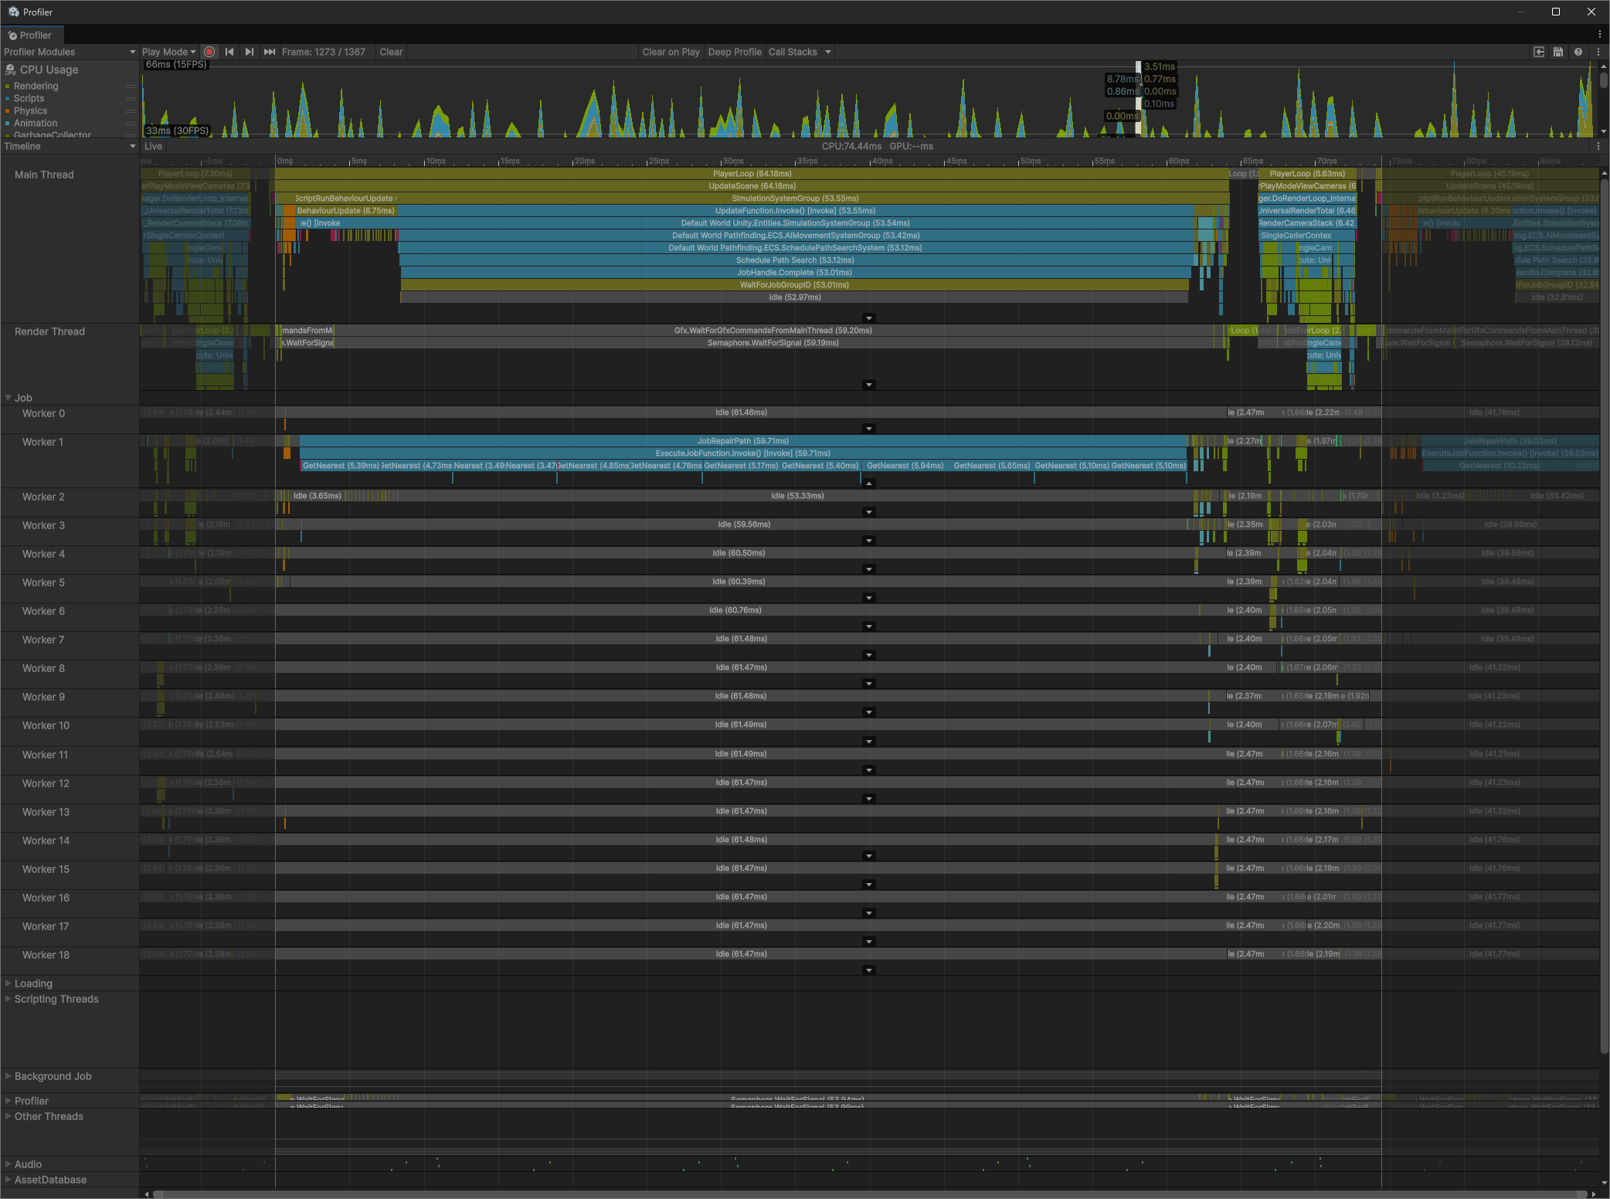Open Timeline view type dropdown
The width and height of the screenshot is (1610, 1199).
(x=69, y=146)
